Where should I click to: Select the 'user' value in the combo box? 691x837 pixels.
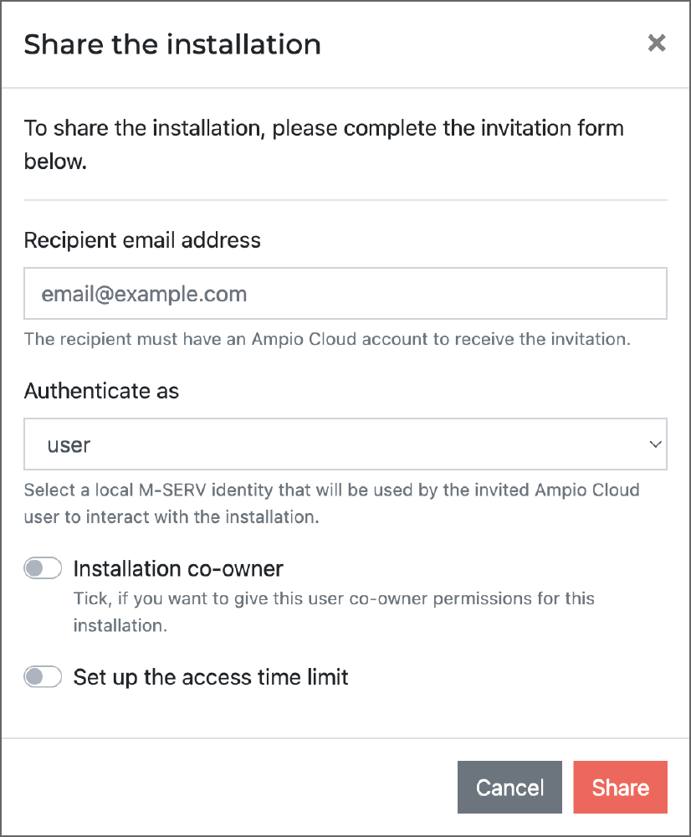[x=69, y=445]
